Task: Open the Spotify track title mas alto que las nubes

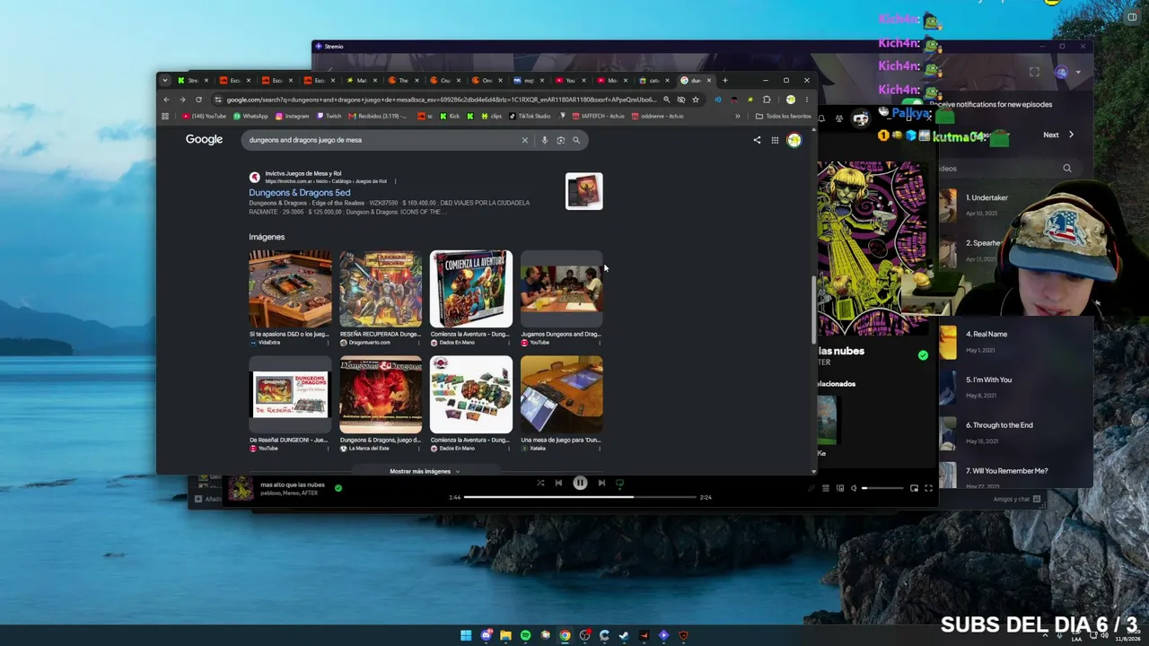Action: pyautogui.click(x=293, y=484)
